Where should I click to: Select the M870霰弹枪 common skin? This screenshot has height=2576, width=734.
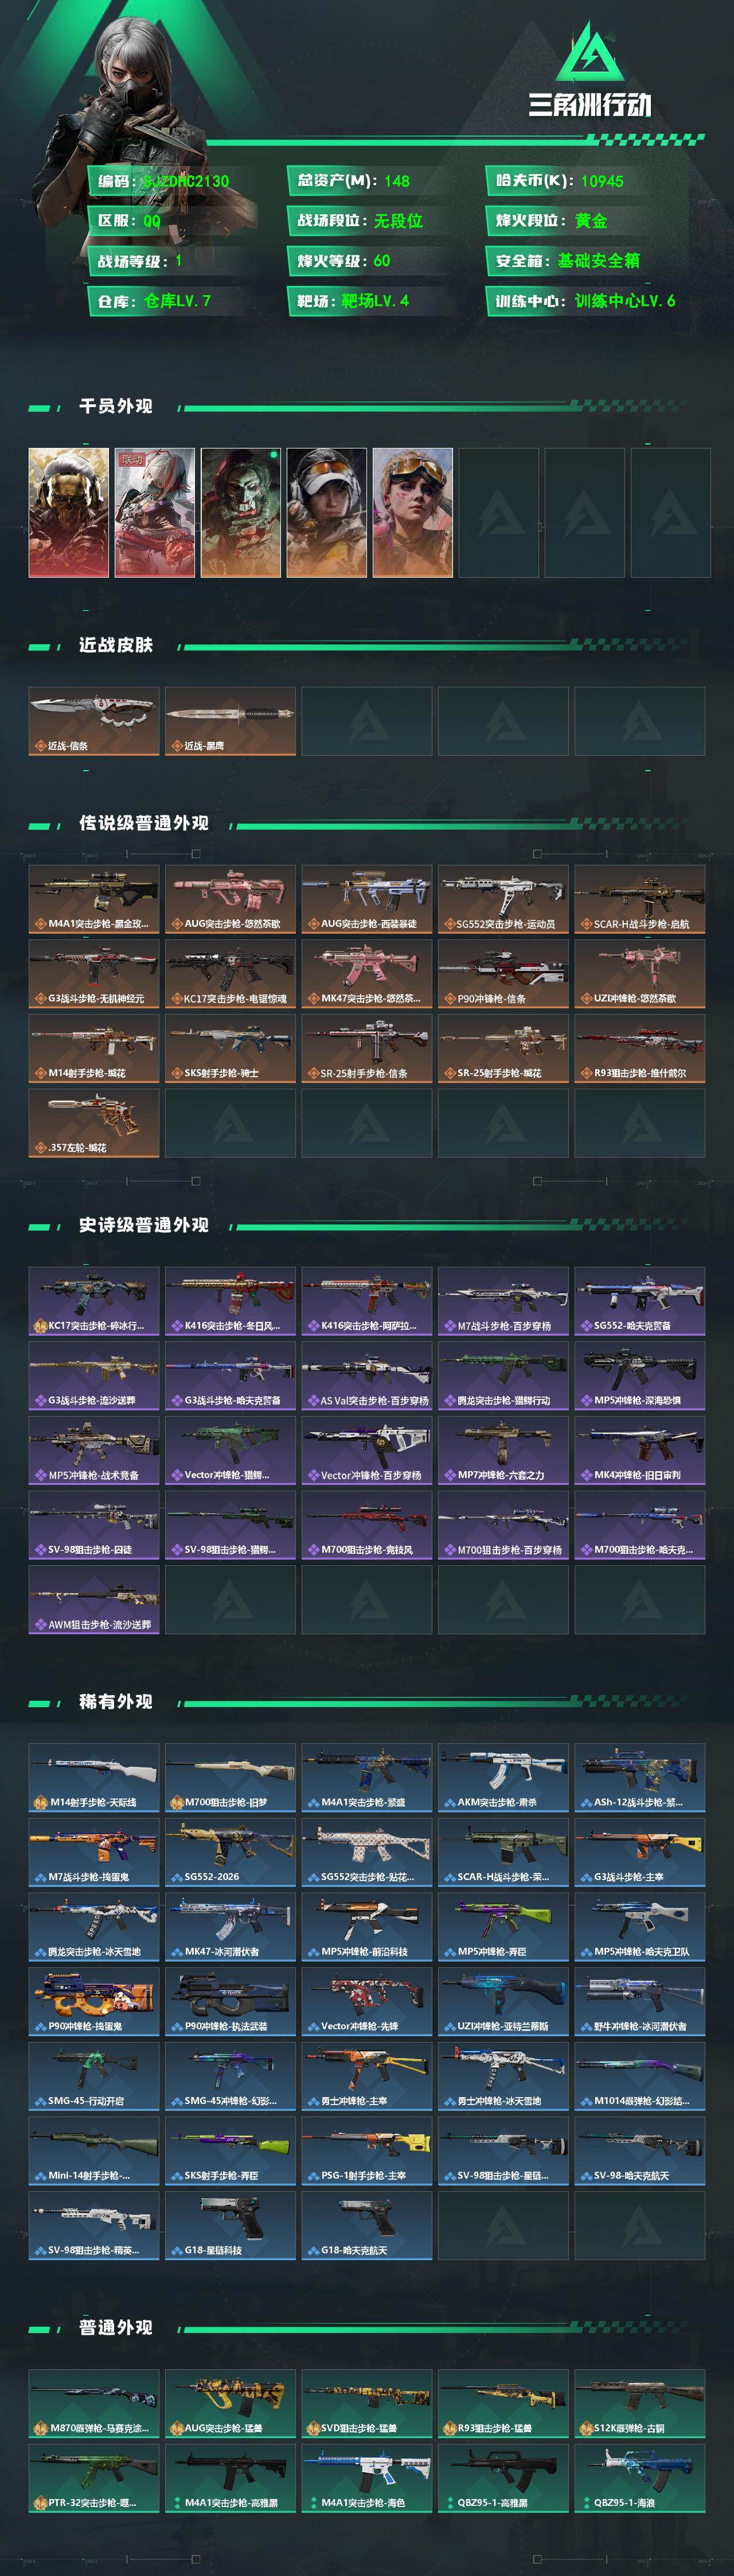click(x=94, y=2403)
